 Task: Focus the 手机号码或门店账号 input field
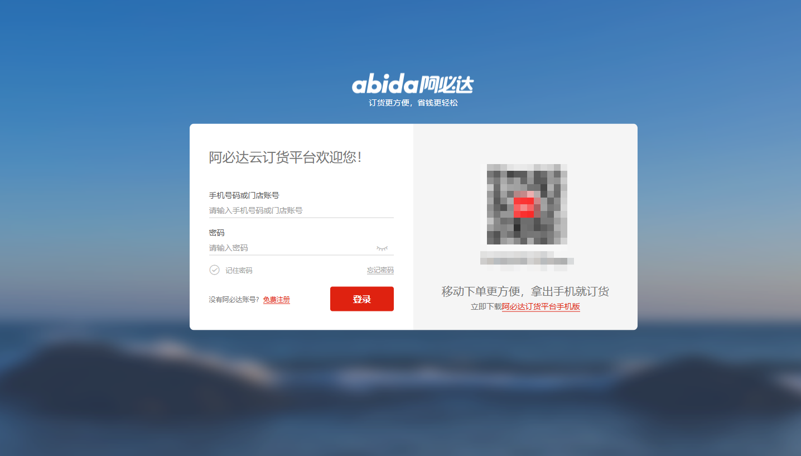point(301,210)
